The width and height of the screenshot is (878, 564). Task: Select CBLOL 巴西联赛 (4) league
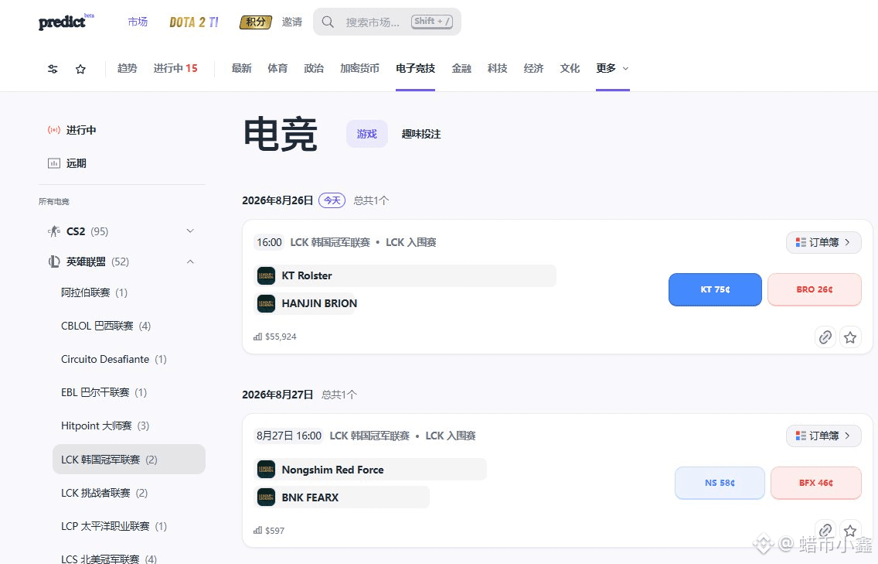click(106, 326)
